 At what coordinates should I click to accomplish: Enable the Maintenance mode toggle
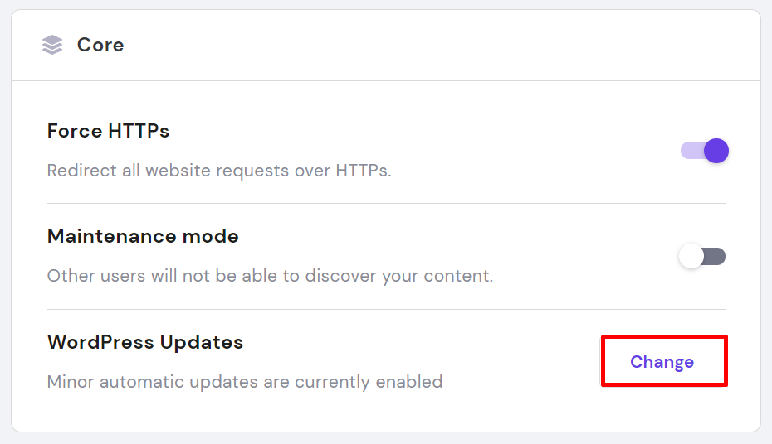[702, 257]
